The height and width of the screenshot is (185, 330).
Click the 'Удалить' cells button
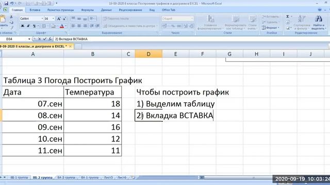pyautogui.click(x=270, y=22)
